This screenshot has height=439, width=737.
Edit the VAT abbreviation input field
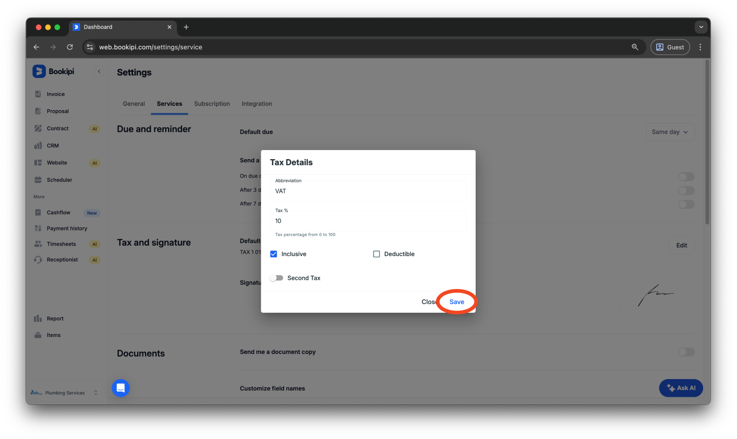click(368, 191)
